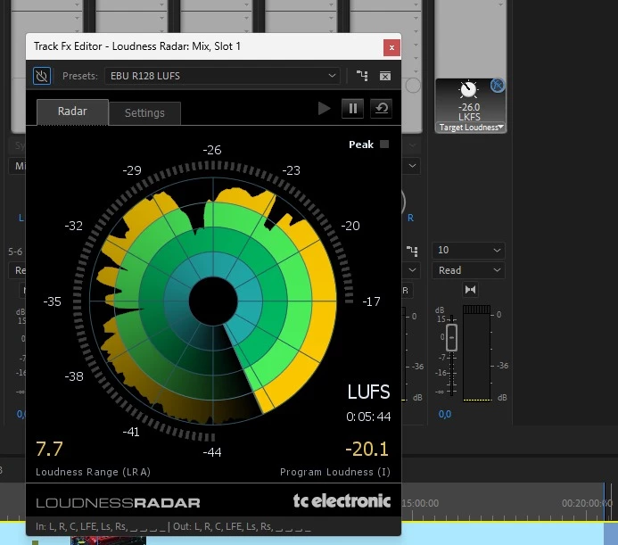The image size is (618, 545).
Task: Switch to the Settings tab
Action: click(x=144, y=113)
